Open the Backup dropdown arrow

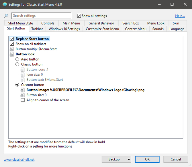click(129, 159)
